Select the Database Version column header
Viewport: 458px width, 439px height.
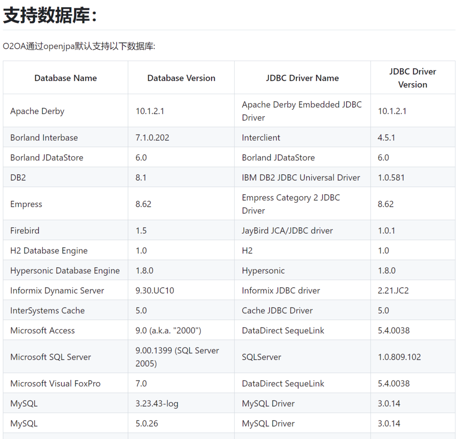pyautogui.click(x=181, y=78)
